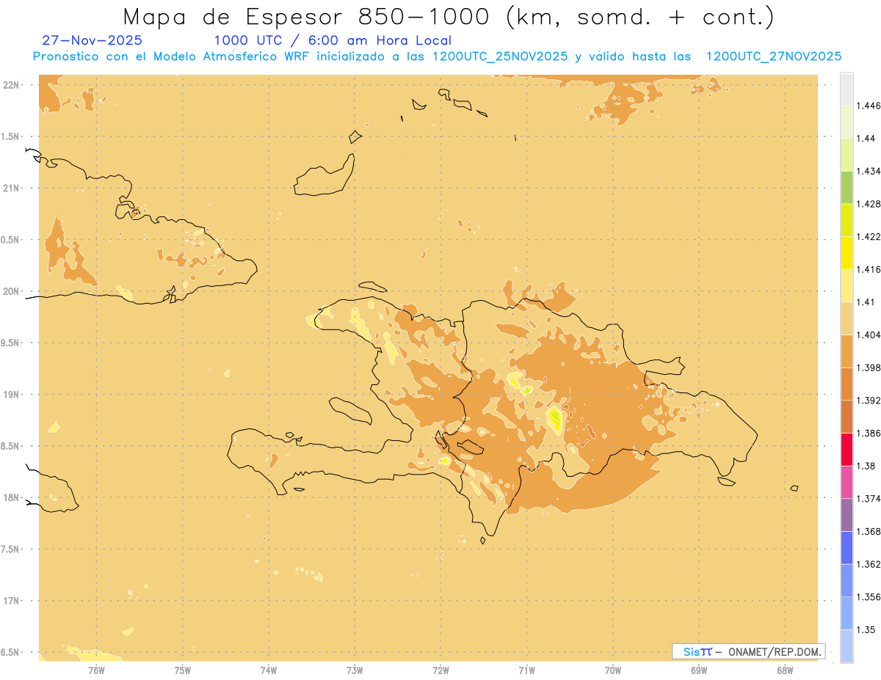Viewport: 881px width, 680px height.
Task: Click the 19N latitude axis label
Action: [12, 395]
